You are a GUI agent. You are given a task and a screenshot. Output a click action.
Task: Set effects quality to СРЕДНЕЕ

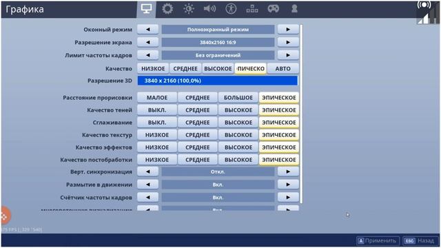pyautogui.click(x=198, y=147)
